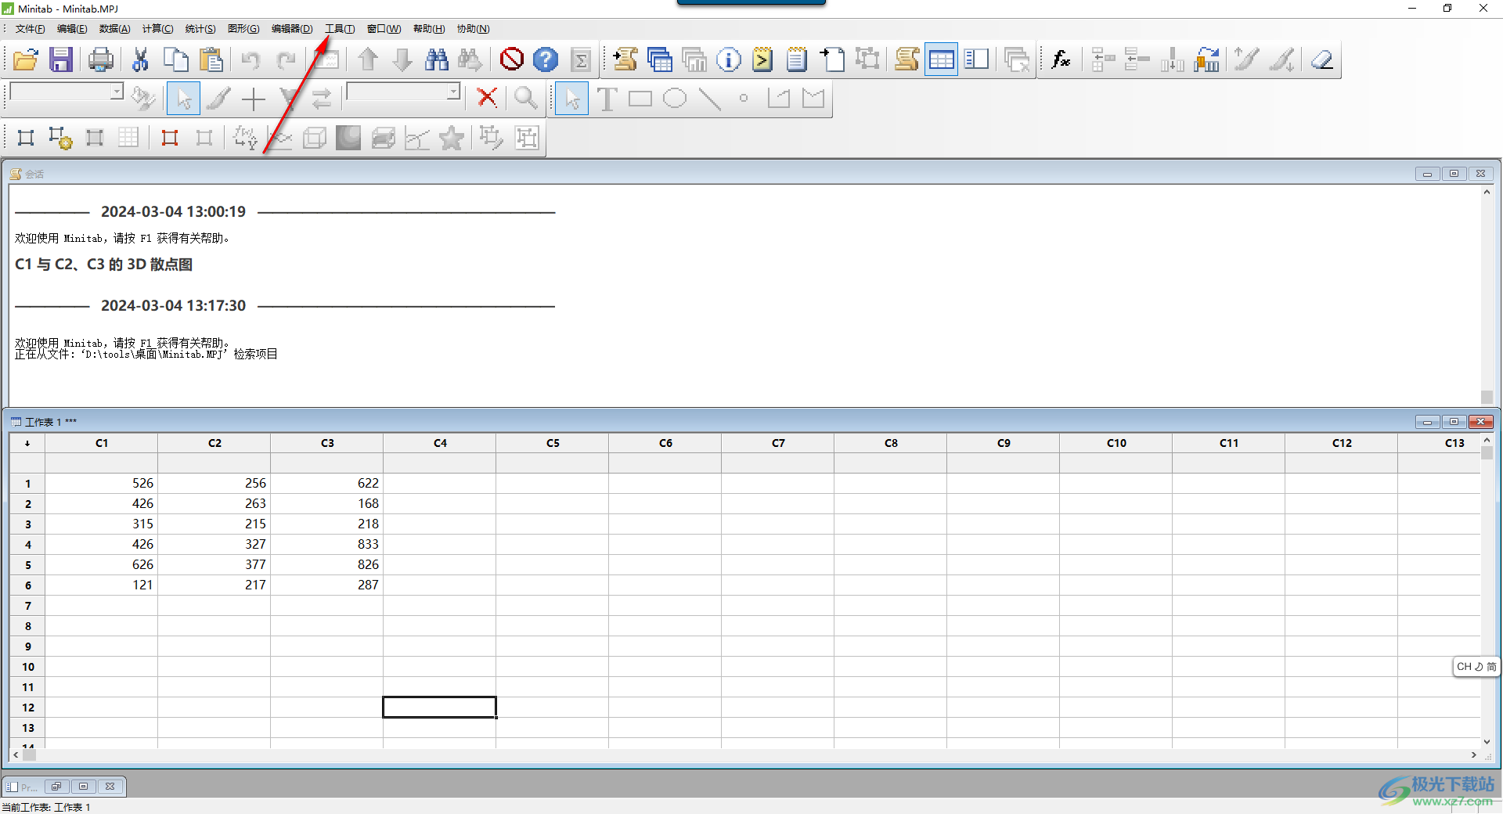This screenshot has height=814, width=1503.
Task: Show command History icon with yellow prompt
Action: pos(763,59)
